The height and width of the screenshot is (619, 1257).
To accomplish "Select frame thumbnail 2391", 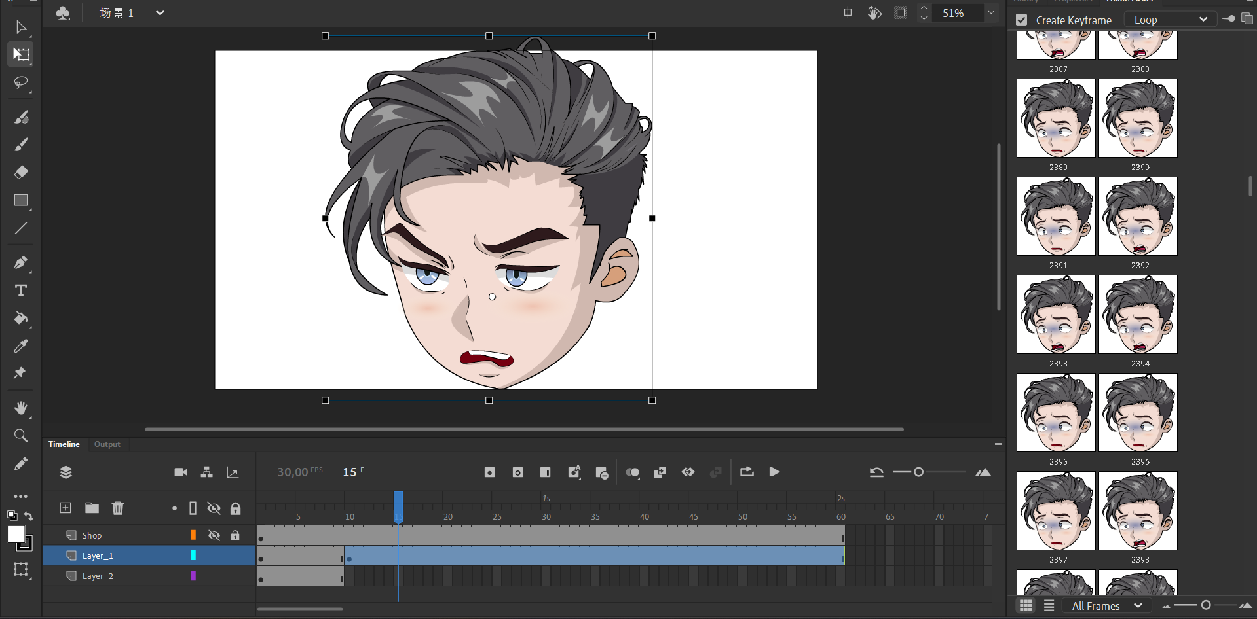I will coord(1055,217).
